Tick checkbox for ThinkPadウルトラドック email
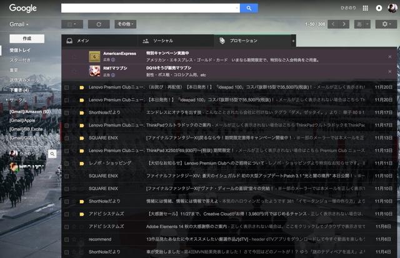This screenshot has height=258, width=400. coord(67,126)
